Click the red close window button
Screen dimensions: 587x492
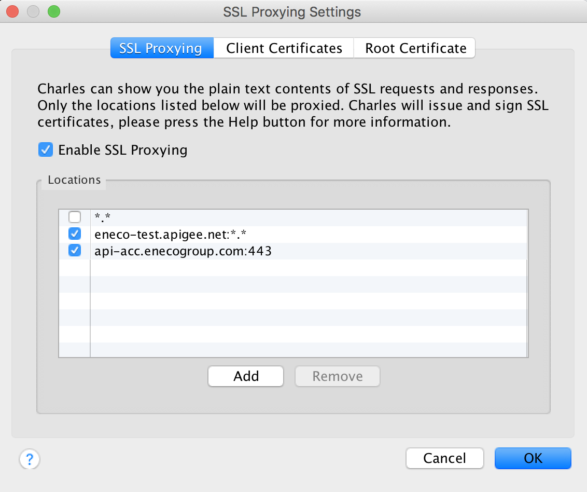[13, 11]
